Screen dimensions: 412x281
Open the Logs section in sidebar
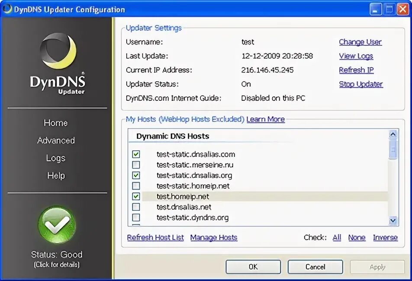pos(56,158)
